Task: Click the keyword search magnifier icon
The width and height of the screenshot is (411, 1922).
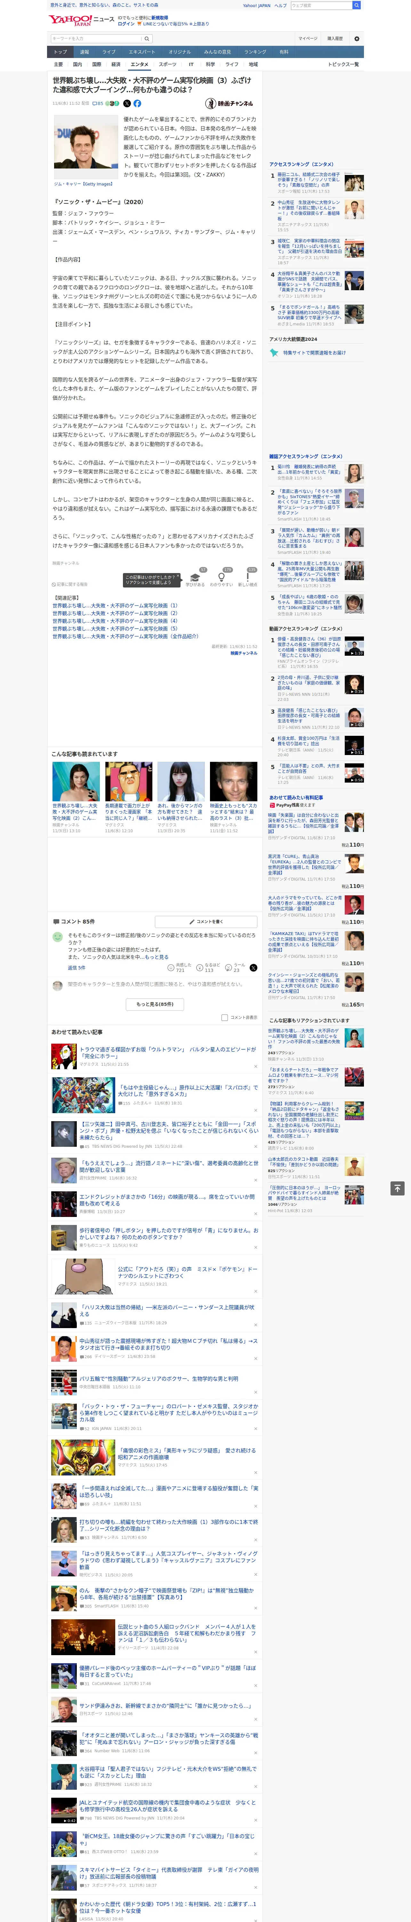Action: click(146, 39)
